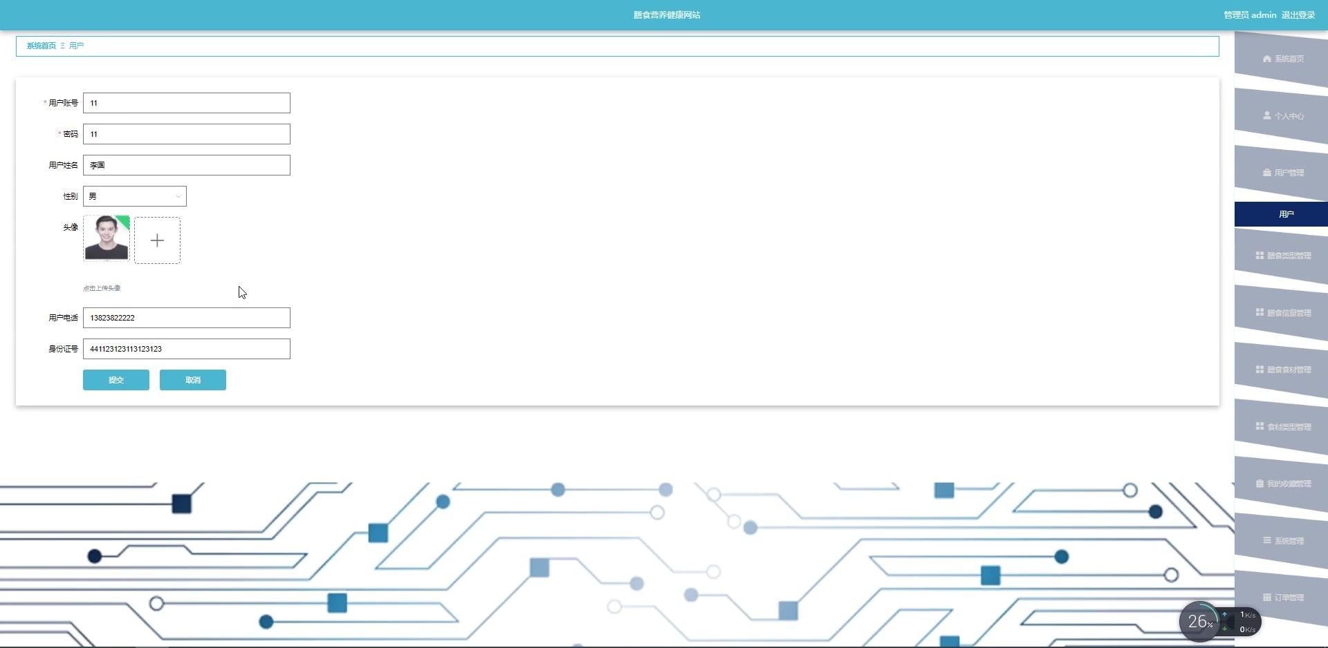Focus the 用户电话 phone input field
This screenshot has height=648, width=1328.
pos(187,318)
